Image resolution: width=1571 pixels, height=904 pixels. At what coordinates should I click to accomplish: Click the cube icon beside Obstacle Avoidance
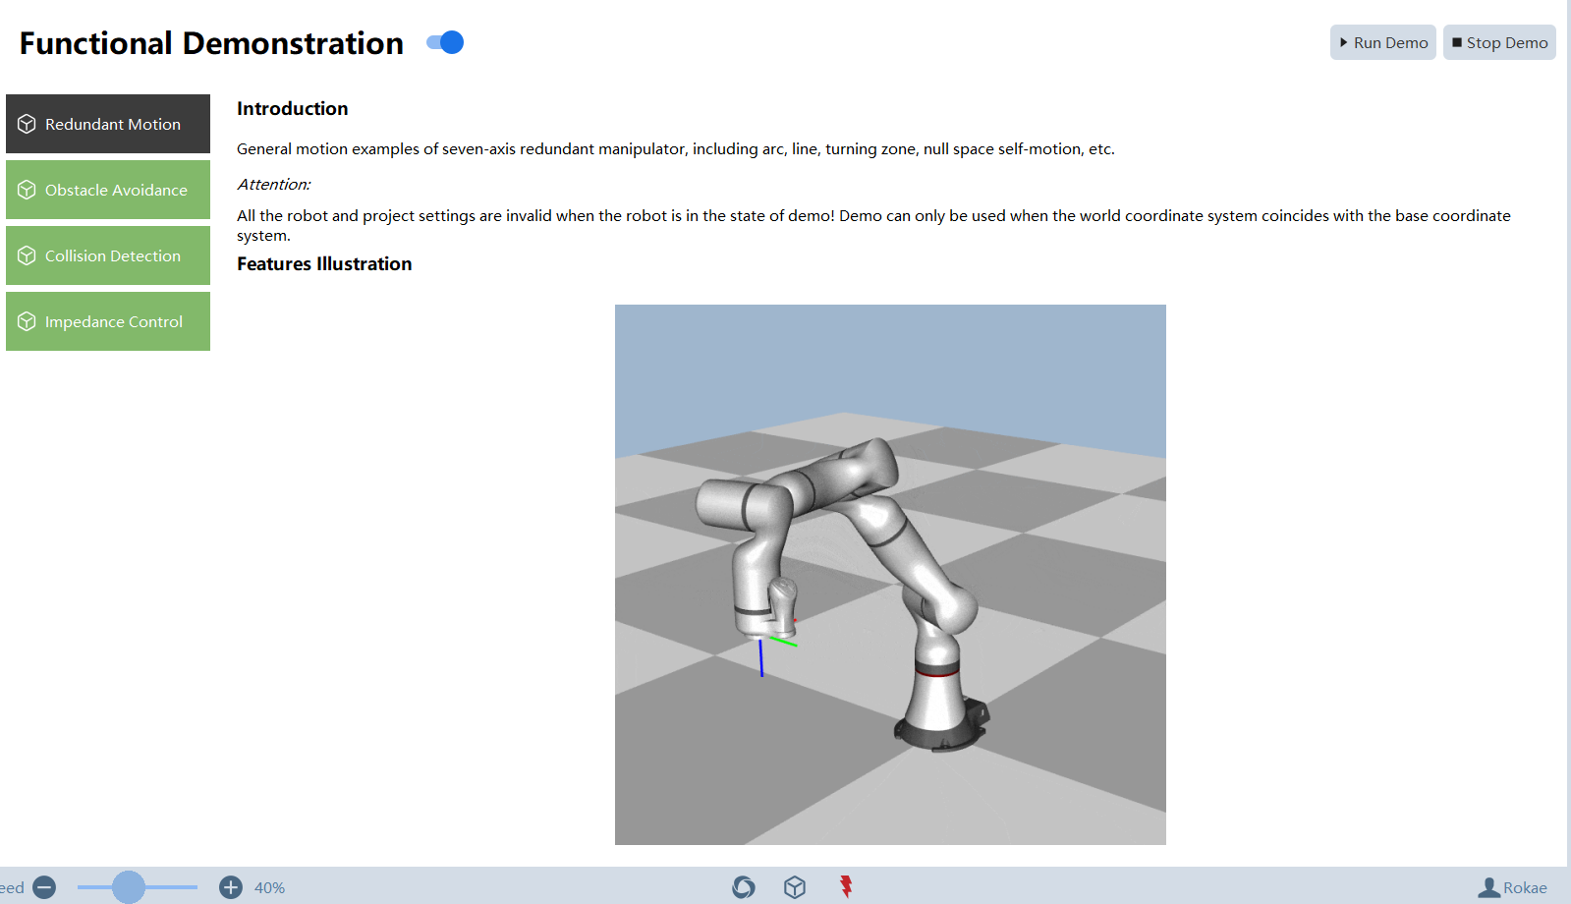point(27,190)
